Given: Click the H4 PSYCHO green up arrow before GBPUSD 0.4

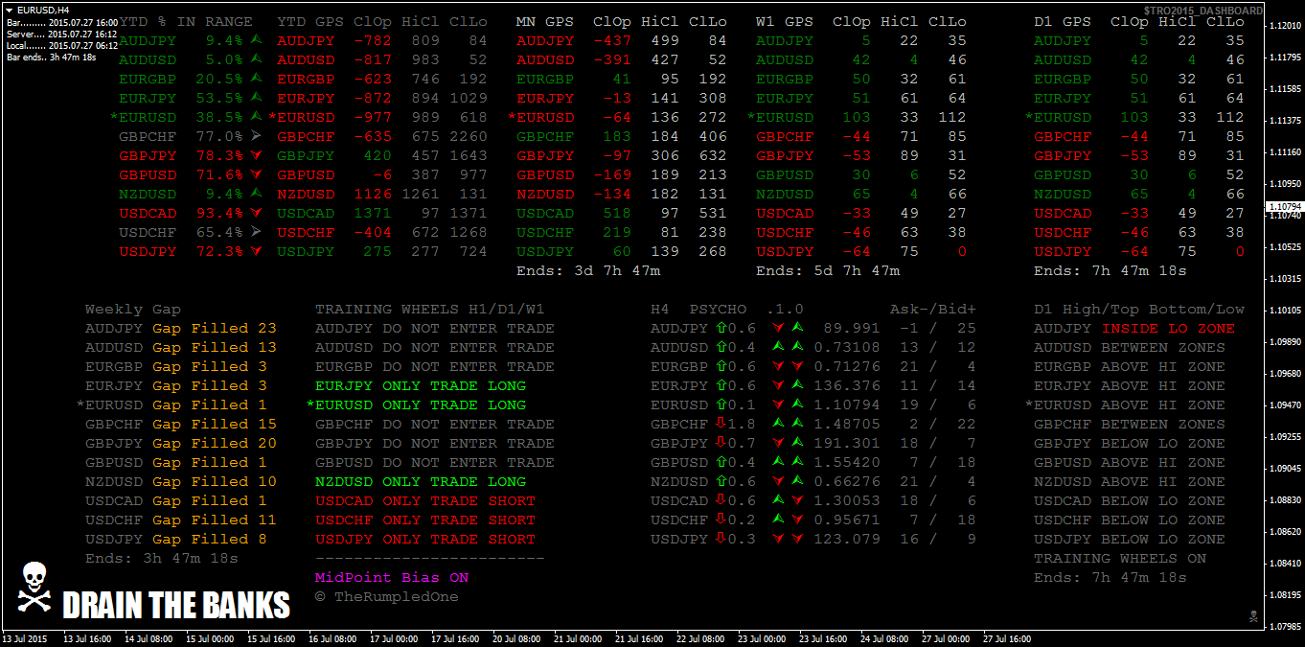Looking at the screenshot, I should click(x=721, y=462).
